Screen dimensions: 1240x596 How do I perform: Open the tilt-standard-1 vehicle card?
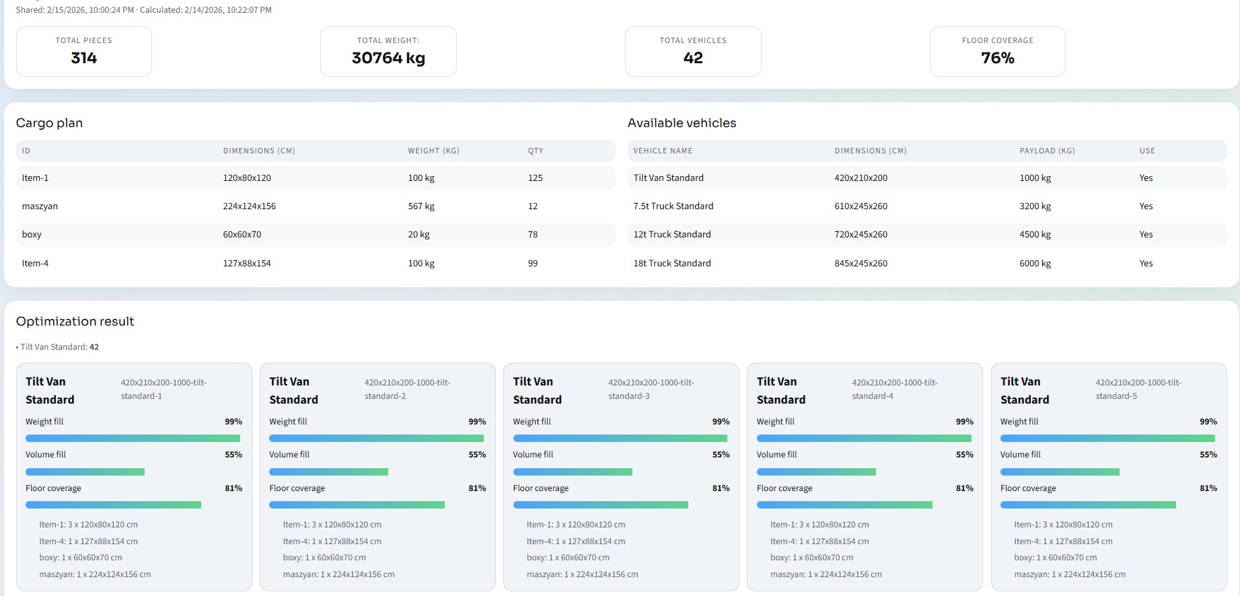pyautogui.click(x=134, y=477)
